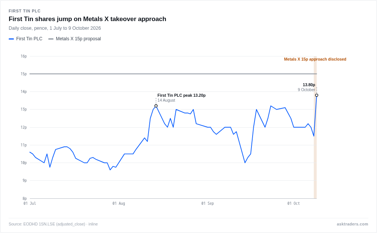Click the '01 Oct' x-axis label
This screenshot has height=233, width=377.
(x=294, y=204)
